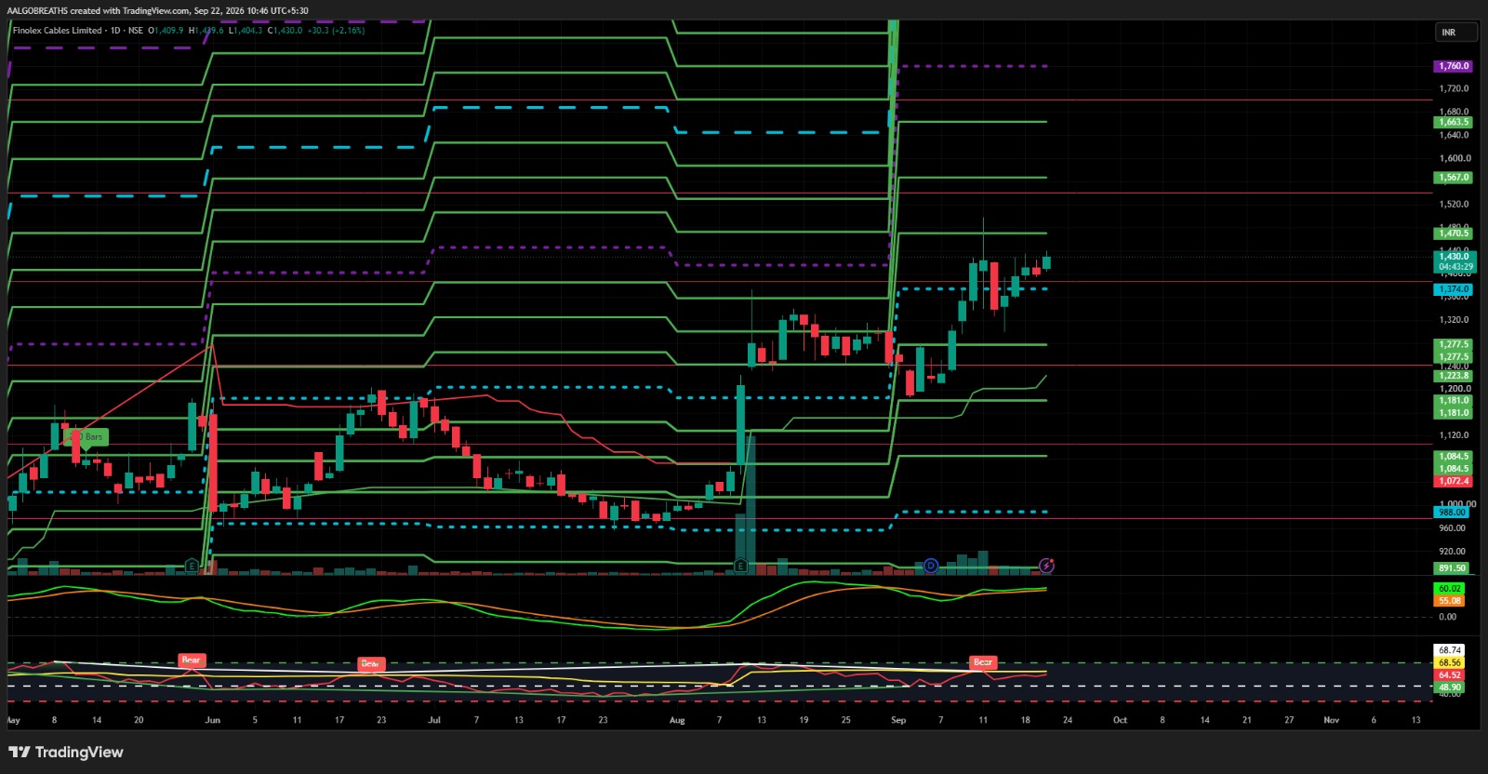
Task: Click the Bear label before July
Action: [370, 664]
